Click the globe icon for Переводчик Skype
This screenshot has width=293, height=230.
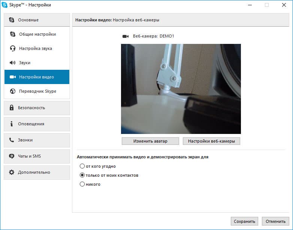click(12, 91)
